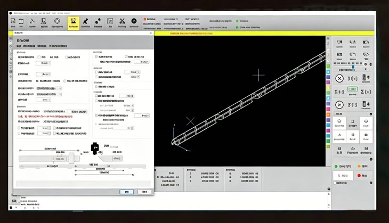The image size is (389, 223).
Task: Open the first wide combo box in the dialog
Action: [49, 88]
